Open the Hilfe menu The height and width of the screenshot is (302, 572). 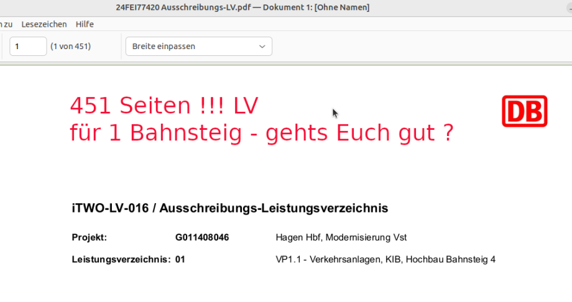pyautogui.click(x=85, y=24)
